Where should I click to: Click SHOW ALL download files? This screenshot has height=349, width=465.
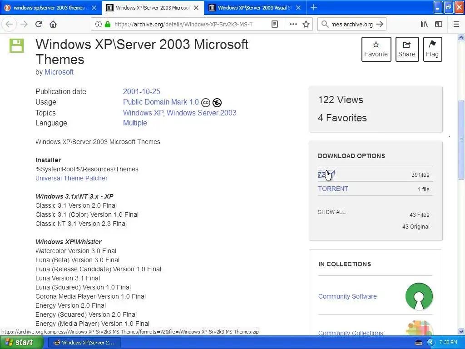tap(331, 212)
